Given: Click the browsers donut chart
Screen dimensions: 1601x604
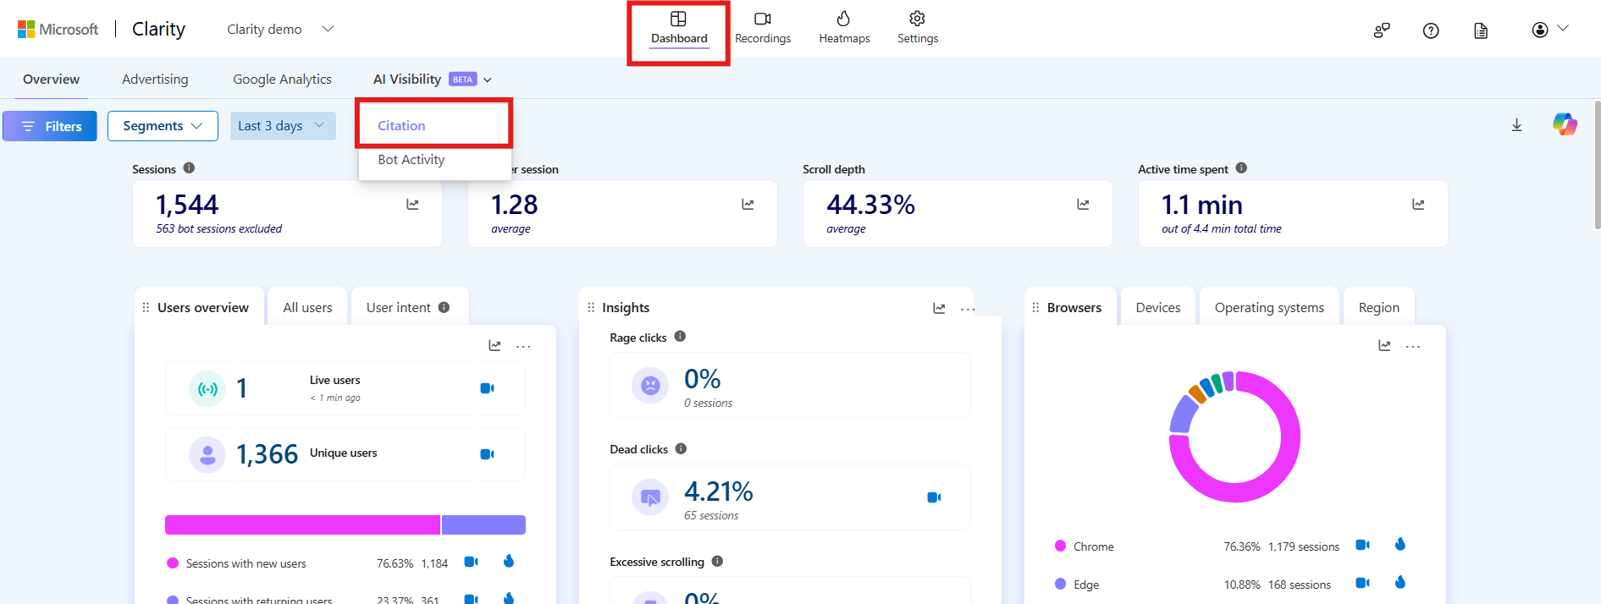Looking at the screenshot, I should (1234, 437).
